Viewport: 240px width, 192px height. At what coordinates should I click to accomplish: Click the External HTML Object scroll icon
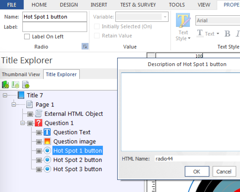pos(38,114)
